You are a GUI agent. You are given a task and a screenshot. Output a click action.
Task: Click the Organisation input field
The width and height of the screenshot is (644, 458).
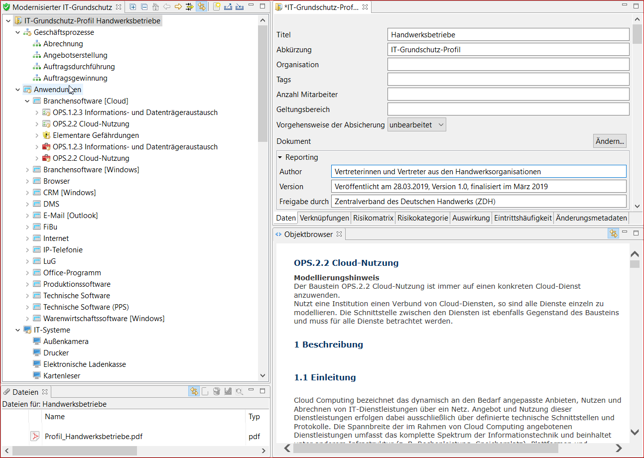click(509, 65)
